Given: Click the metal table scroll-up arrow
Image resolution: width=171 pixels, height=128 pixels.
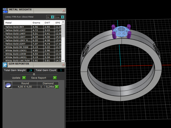Looking at the screenshot, I should pyautogui.click(x=63, y=22).
